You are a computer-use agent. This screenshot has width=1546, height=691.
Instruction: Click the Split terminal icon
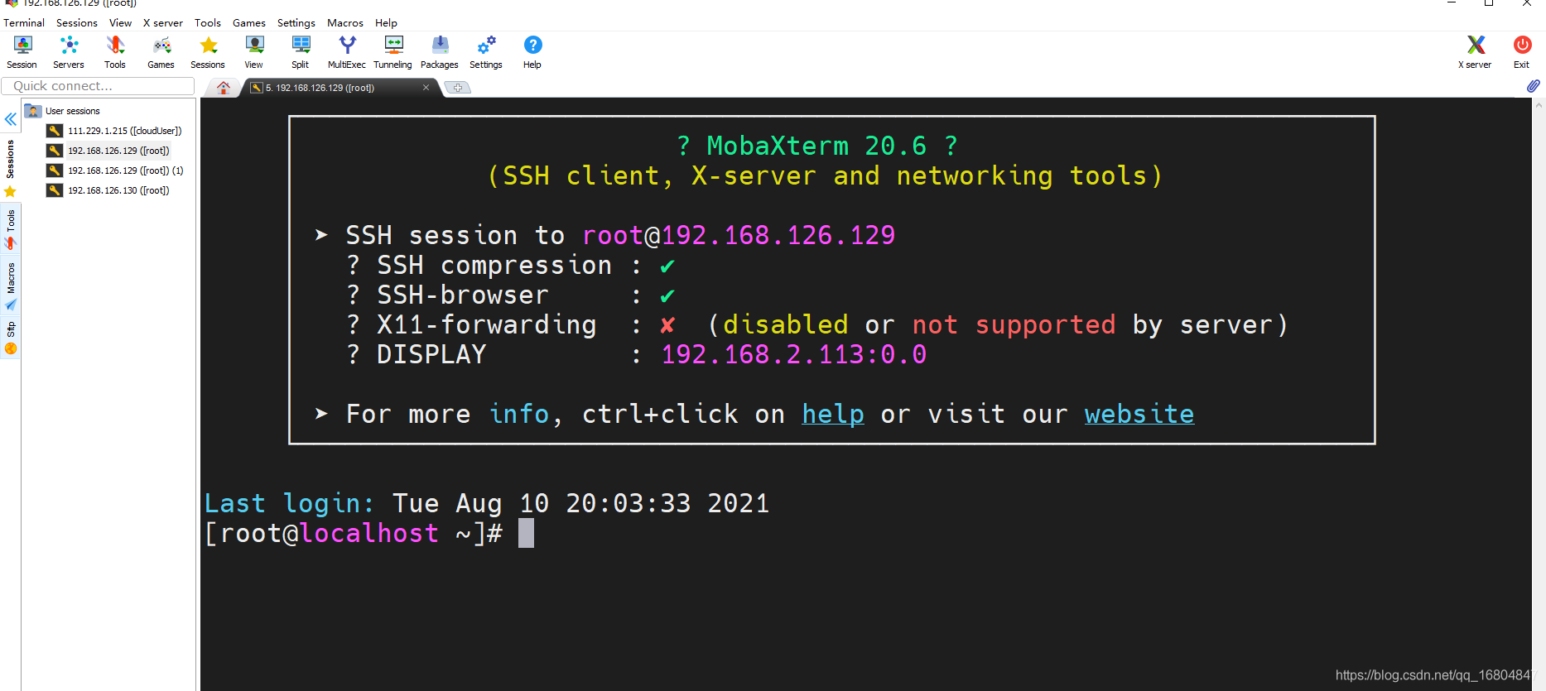[301, 52]
